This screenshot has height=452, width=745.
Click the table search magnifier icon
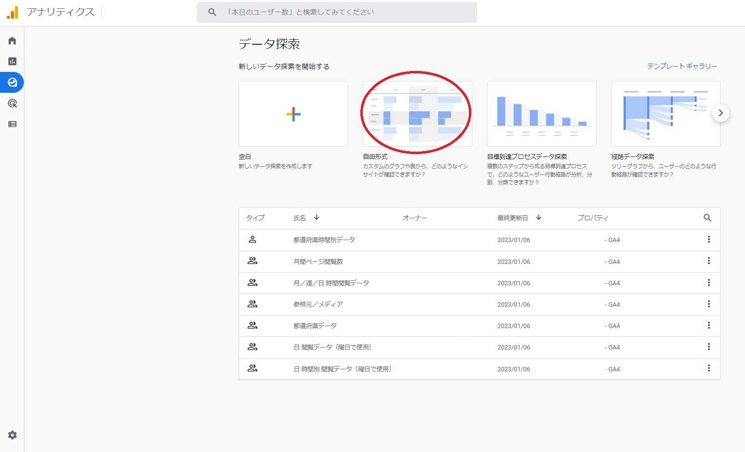[708, 218]
